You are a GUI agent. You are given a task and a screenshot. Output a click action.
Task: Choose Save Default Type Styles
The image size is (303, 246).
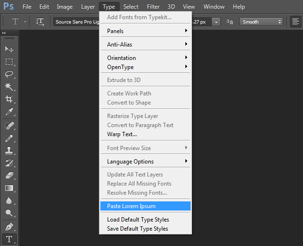click(x=145, y=229)
